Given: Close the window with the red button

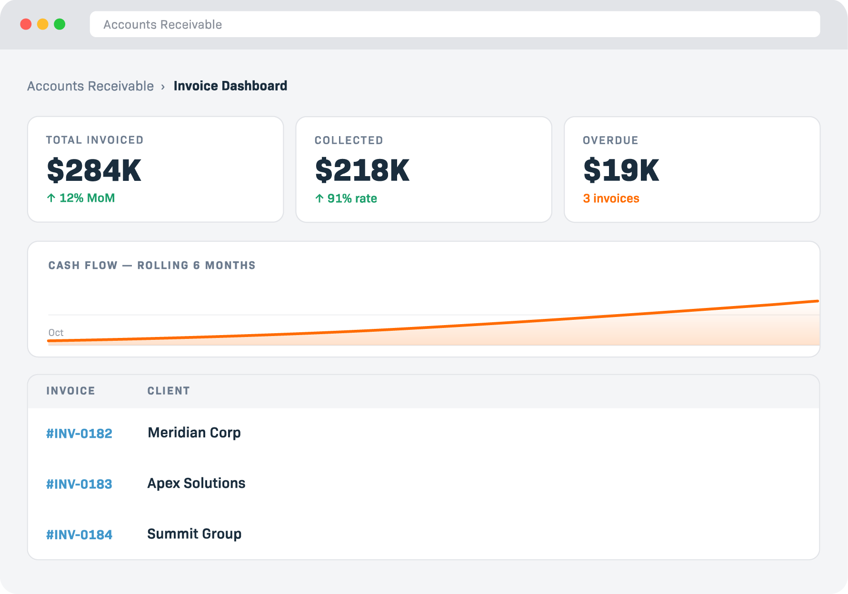Looking at the screenshot, I should [x=26, y=24].
